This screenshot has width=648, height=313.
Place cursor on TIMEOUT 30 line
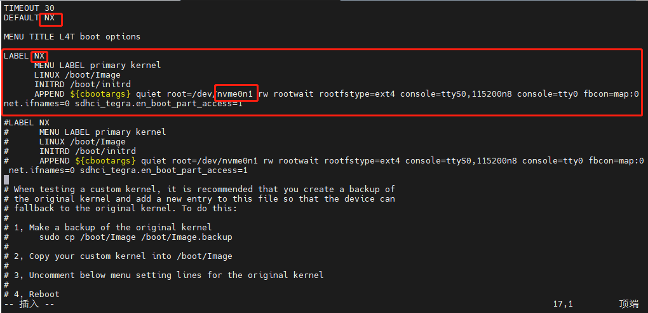coord(29,8)
